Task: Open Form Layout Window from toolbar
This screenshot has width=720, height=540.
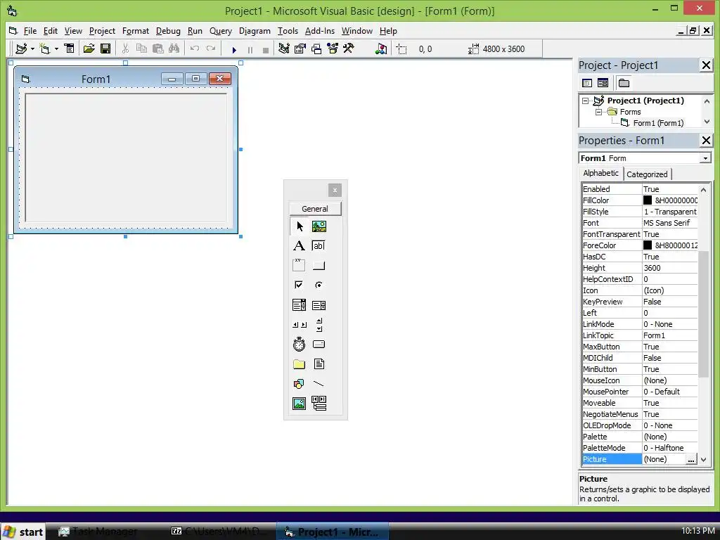Action: pyautogui.click(x=316, y=49)
